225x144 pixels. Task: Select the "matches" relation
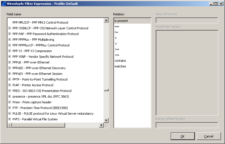click(120, 66)
